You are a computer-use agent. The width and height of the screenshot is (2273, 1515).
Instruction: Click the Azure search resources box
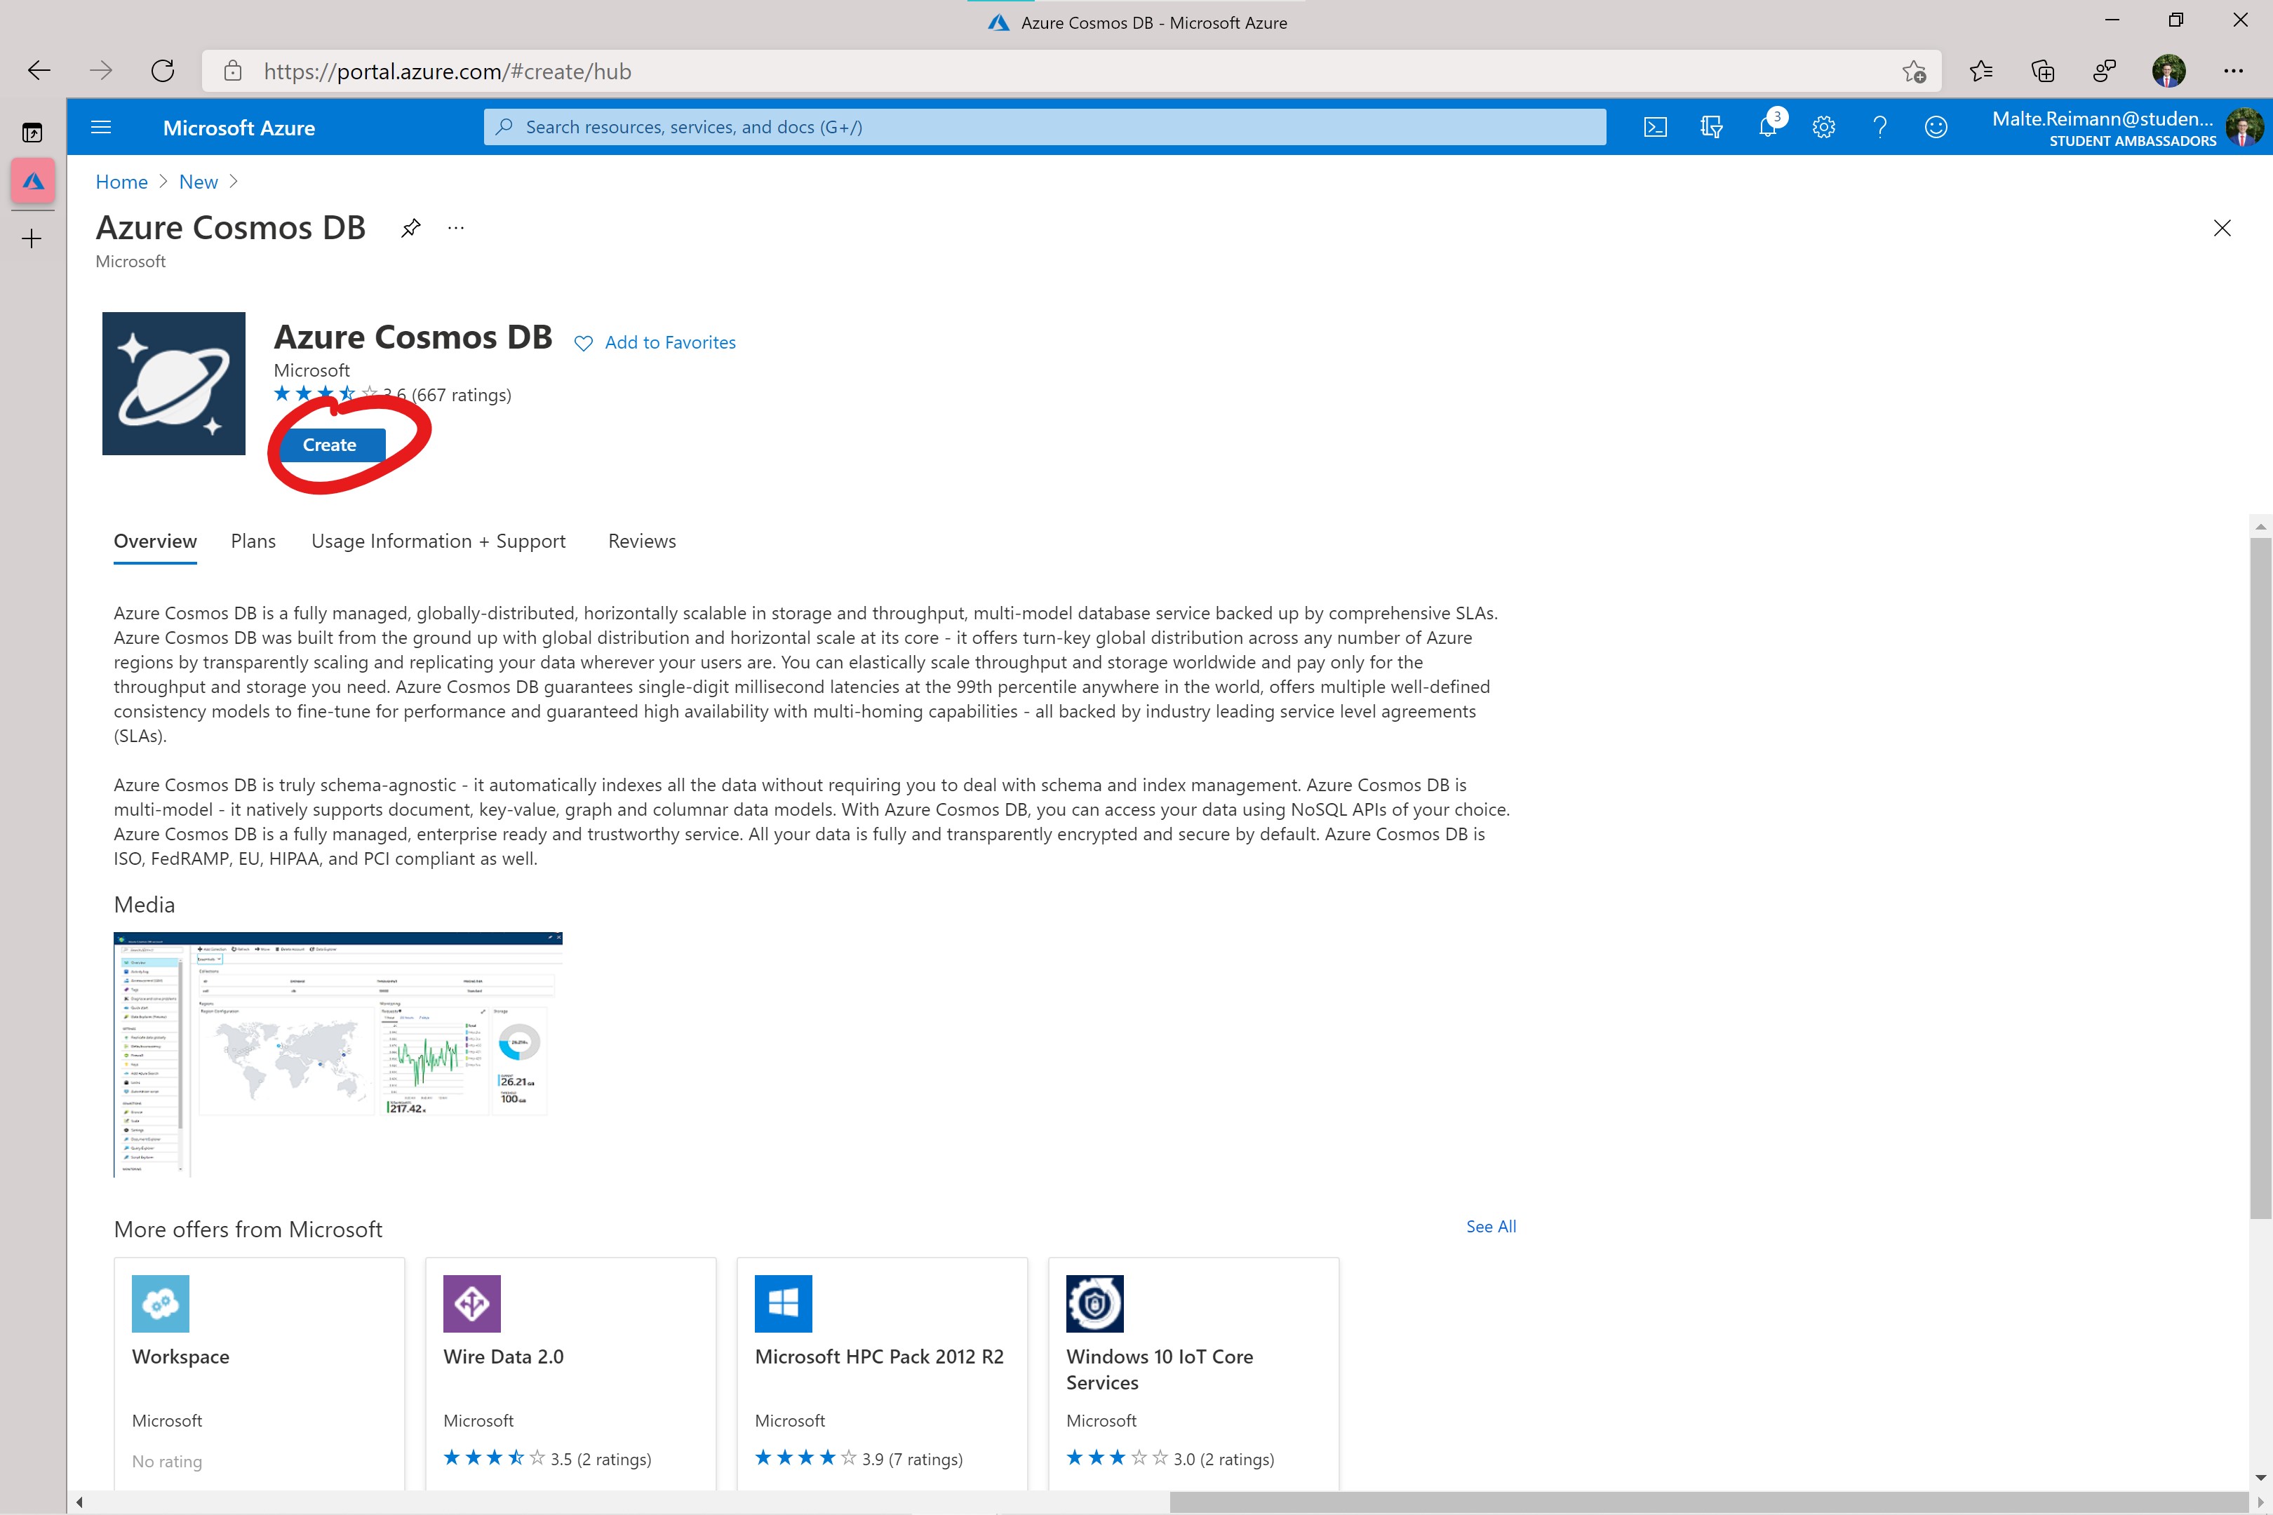[x=1044, y=128]
